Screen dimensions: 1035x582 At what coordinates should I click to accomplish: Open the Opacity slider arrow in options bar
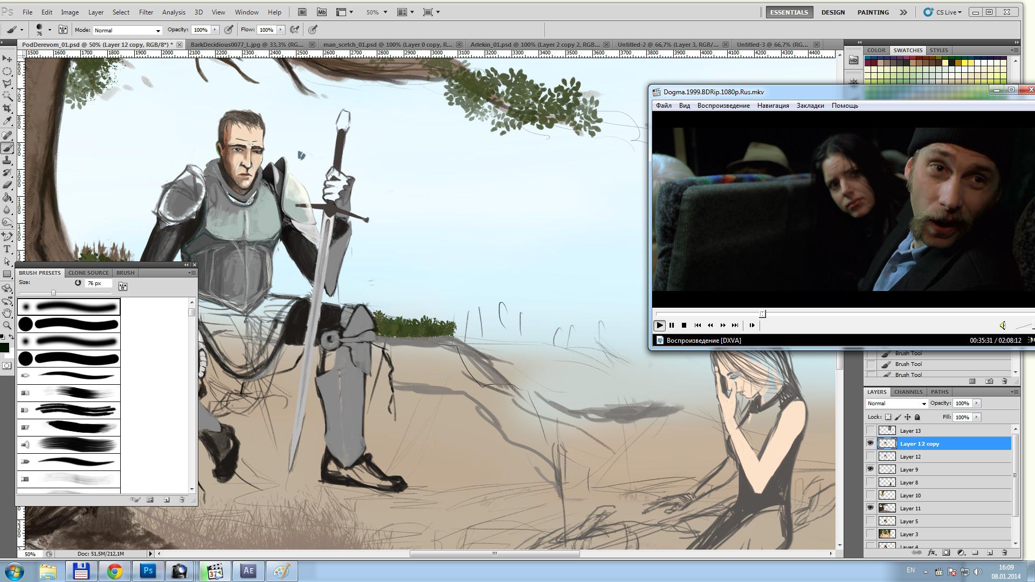[215, 30]
